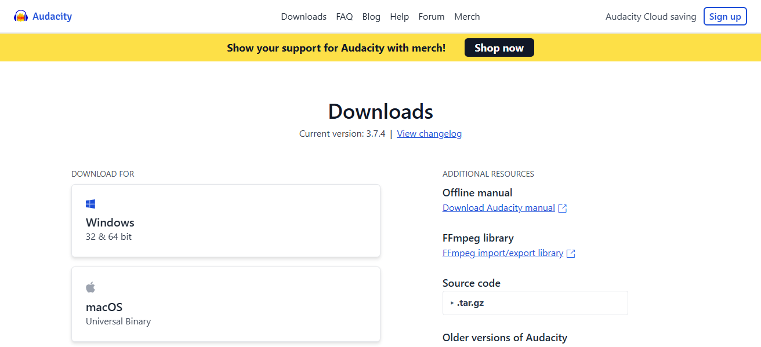
Task: Click the Downloads page heading
Action: pyautogui.click(x=380, y=111)
